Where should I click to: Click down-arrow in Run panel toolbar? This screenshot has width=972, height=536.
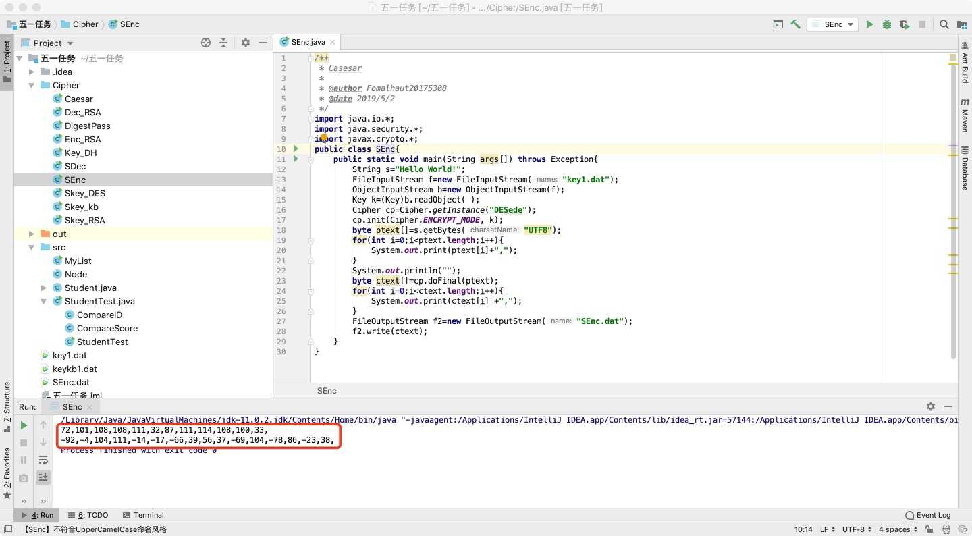click(x=43, y=443)
